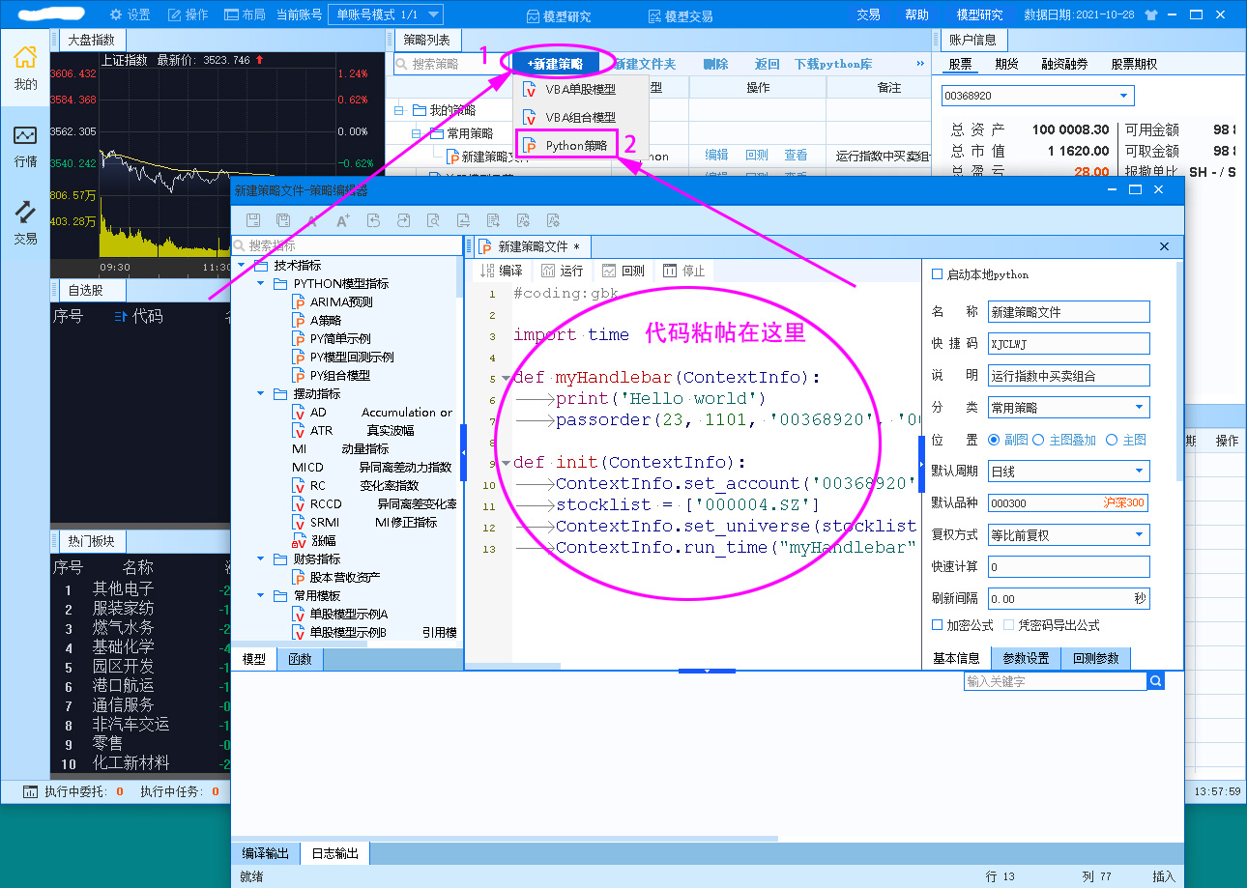This screenshot has height=888, width=1247.
Task: Open 操作 in the top bar
Action: click(x=188, y=14)
